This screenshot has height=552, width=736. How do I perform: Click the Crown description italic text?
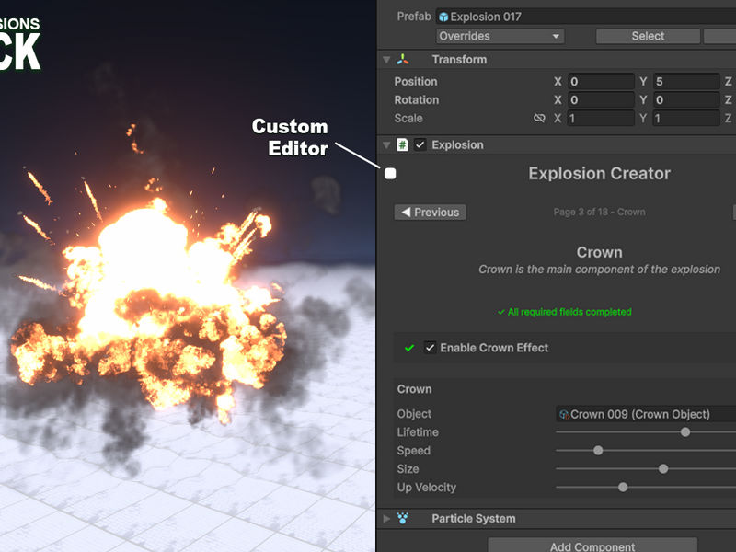coord(599,269)
